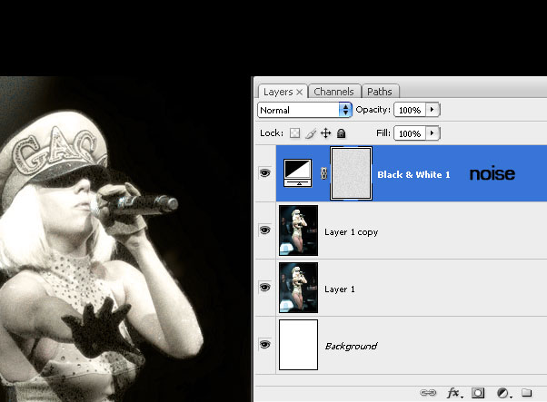Click the Fill label
This screenshot has width=547, height=402.
(383, 133)
